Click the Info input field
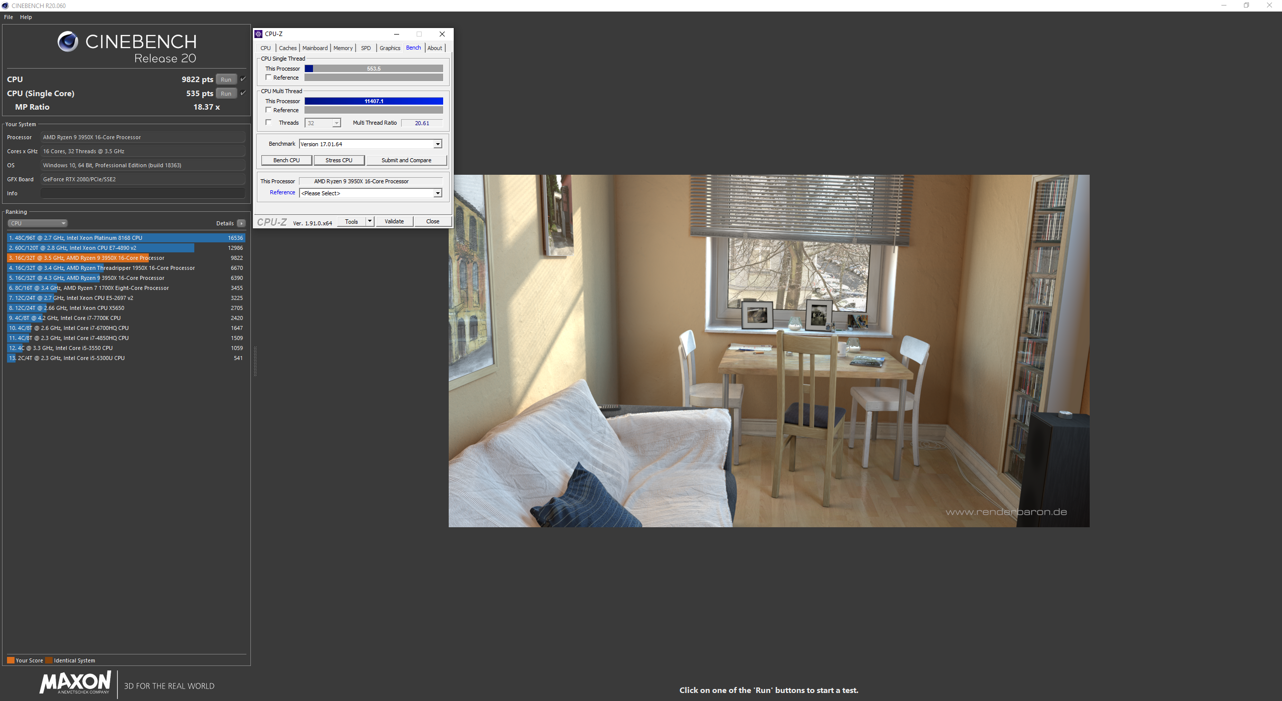 143,193
